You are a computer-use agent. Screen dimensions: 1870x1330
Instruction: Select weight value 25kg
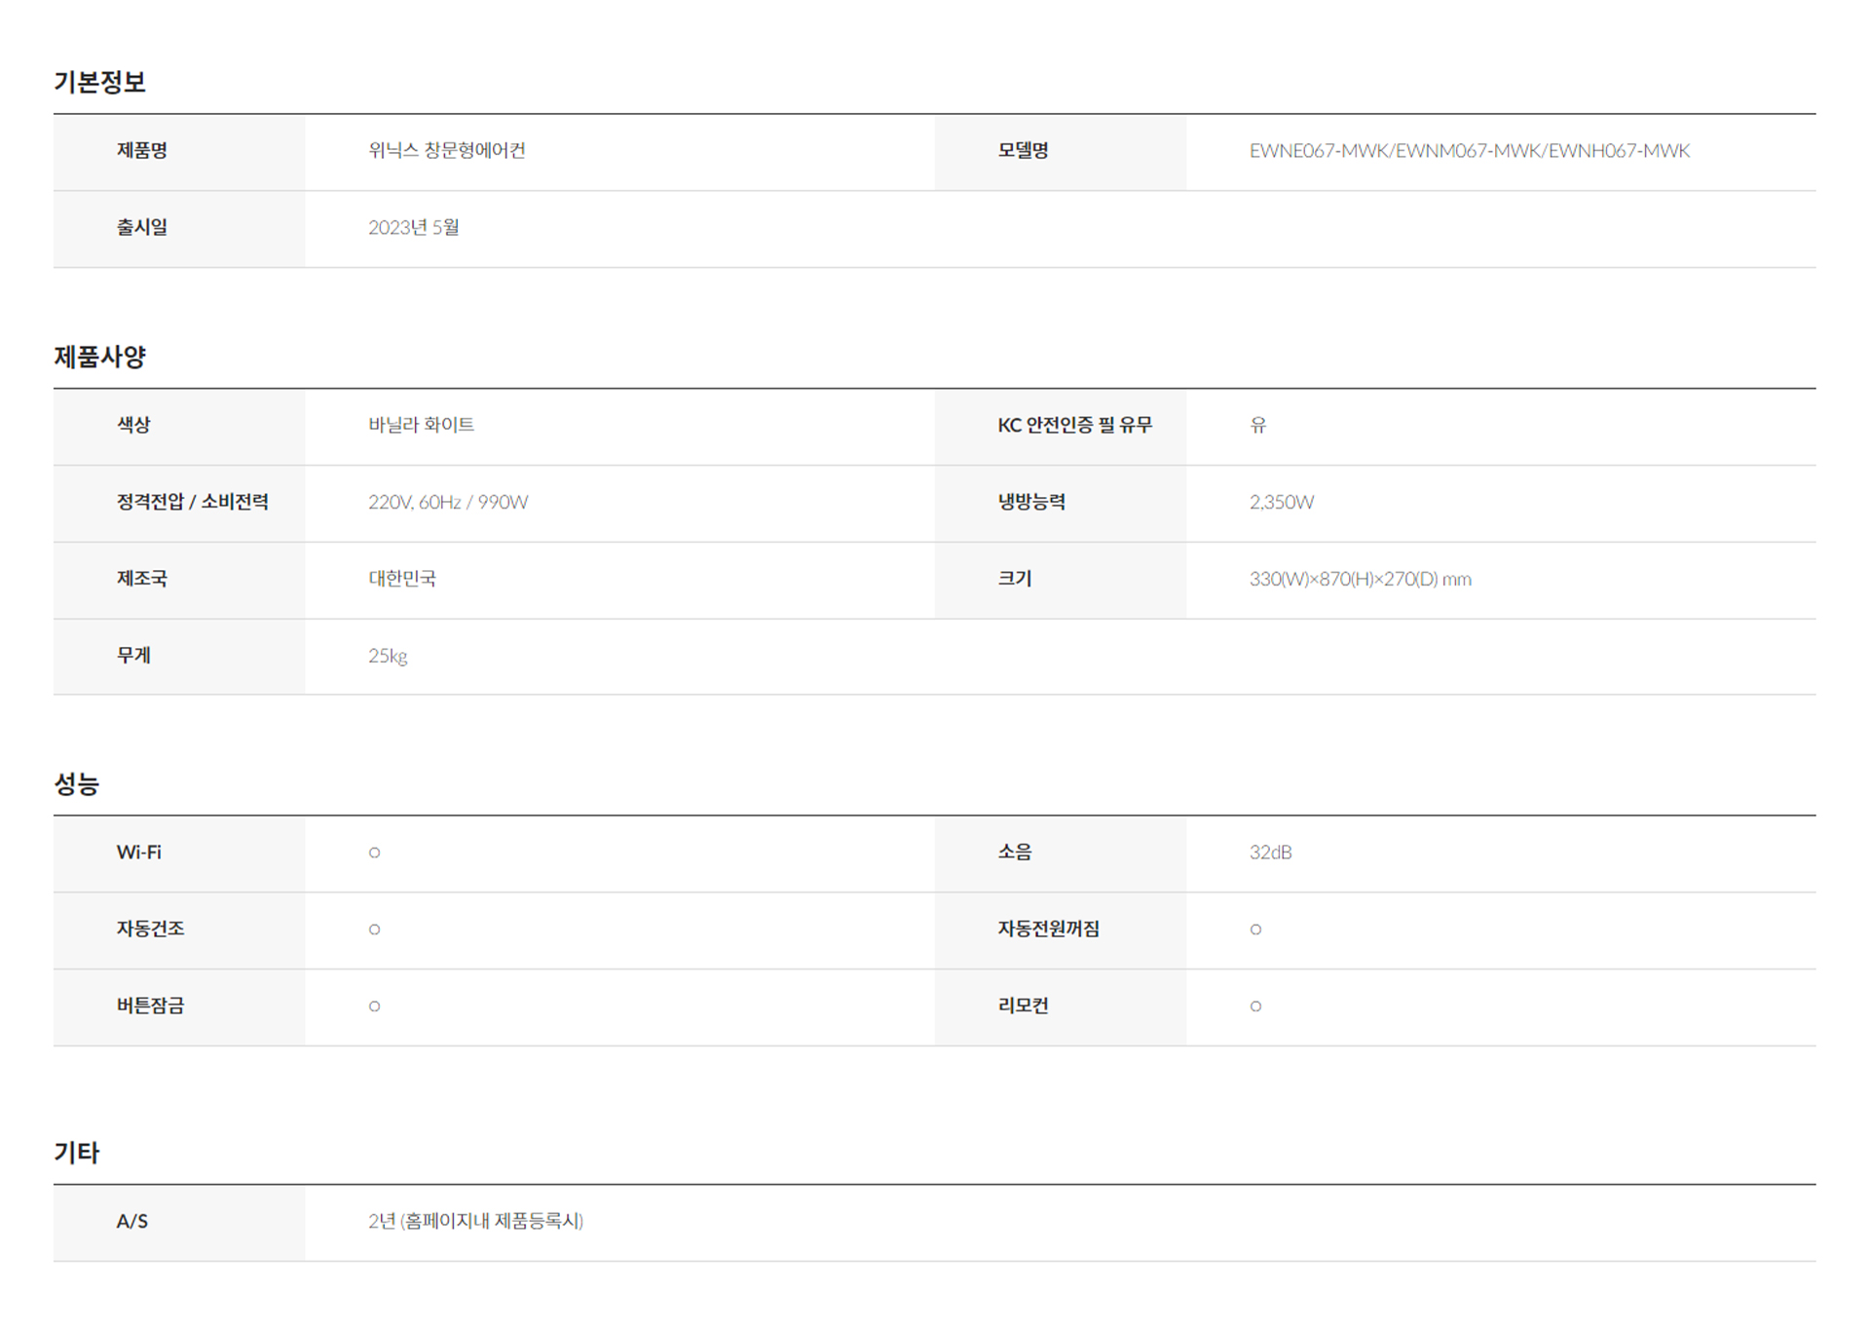388,656
